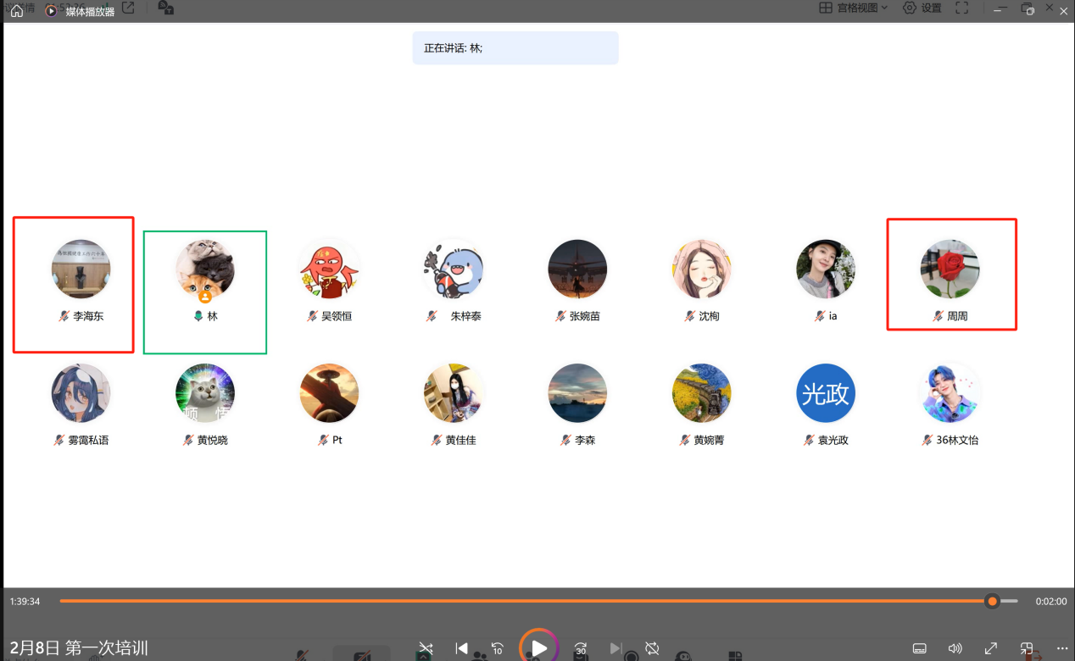Open the 宫格视图 dropdown

853,8
